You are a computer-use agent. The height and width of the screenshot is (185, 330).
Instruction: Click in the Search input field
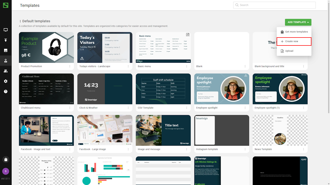point(276,5)
